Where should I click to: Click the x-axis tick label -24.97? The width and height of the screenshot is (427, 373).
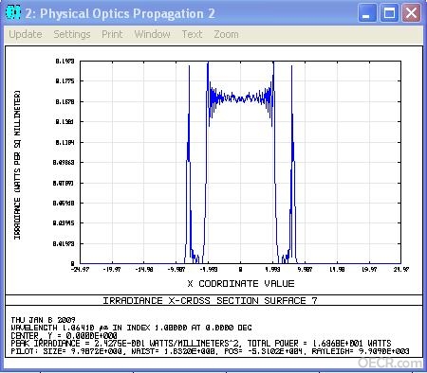coord(81,270)
